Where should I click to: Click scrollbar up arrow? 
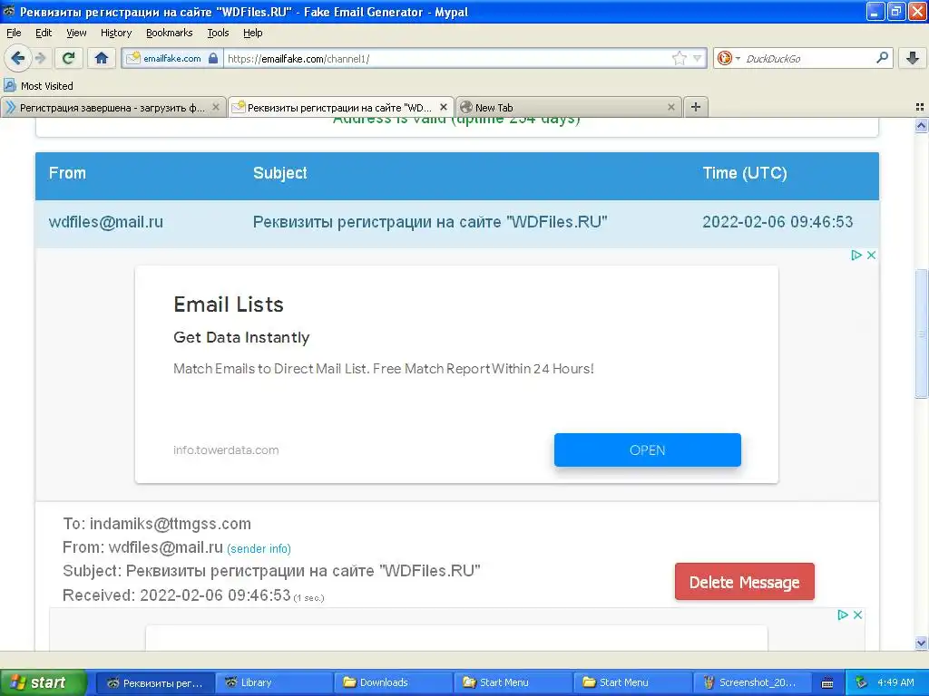click(x=921, y=125)
